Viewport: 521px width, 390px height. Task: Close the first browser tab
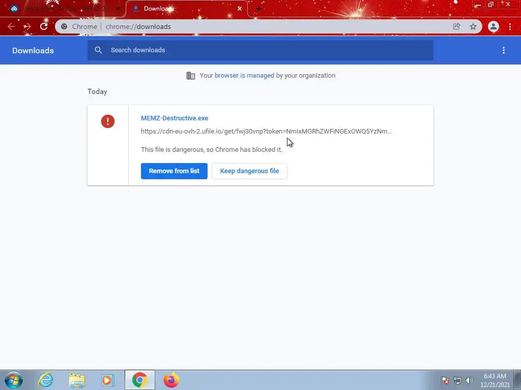118,9
